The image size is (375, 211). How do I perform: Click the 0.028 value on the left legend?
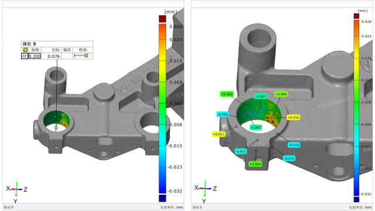(176, 26)
